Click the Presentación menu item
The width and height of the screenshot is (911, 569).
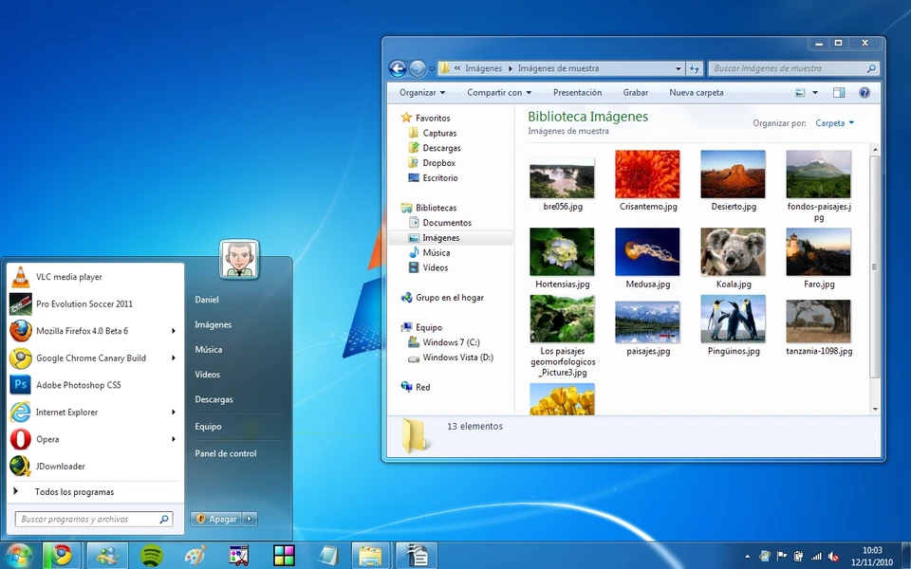tap(580, 92)
